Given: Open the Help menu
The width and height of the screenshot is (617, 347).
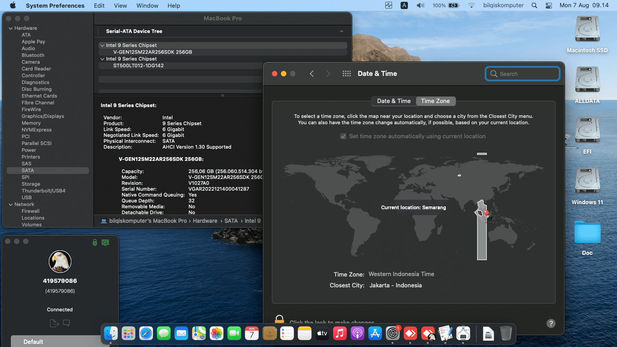Looking at the screenshot, I should [174, 5].
